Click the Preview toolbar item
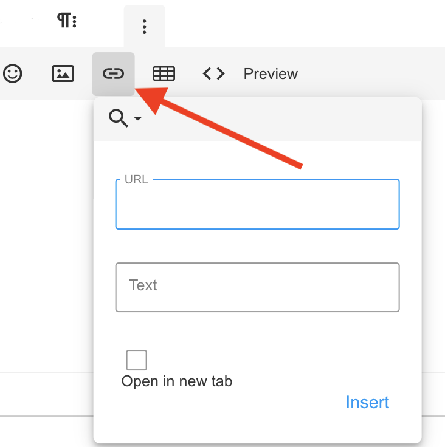445x447 pixels. tap(271, 74)
